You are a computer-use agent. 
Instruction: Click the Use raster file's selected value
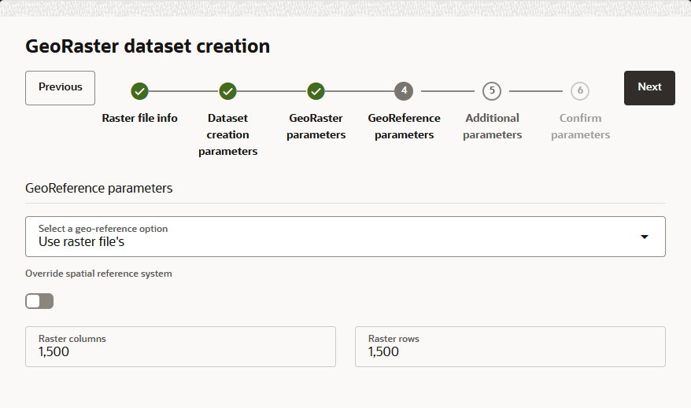[x=82, y=241]
